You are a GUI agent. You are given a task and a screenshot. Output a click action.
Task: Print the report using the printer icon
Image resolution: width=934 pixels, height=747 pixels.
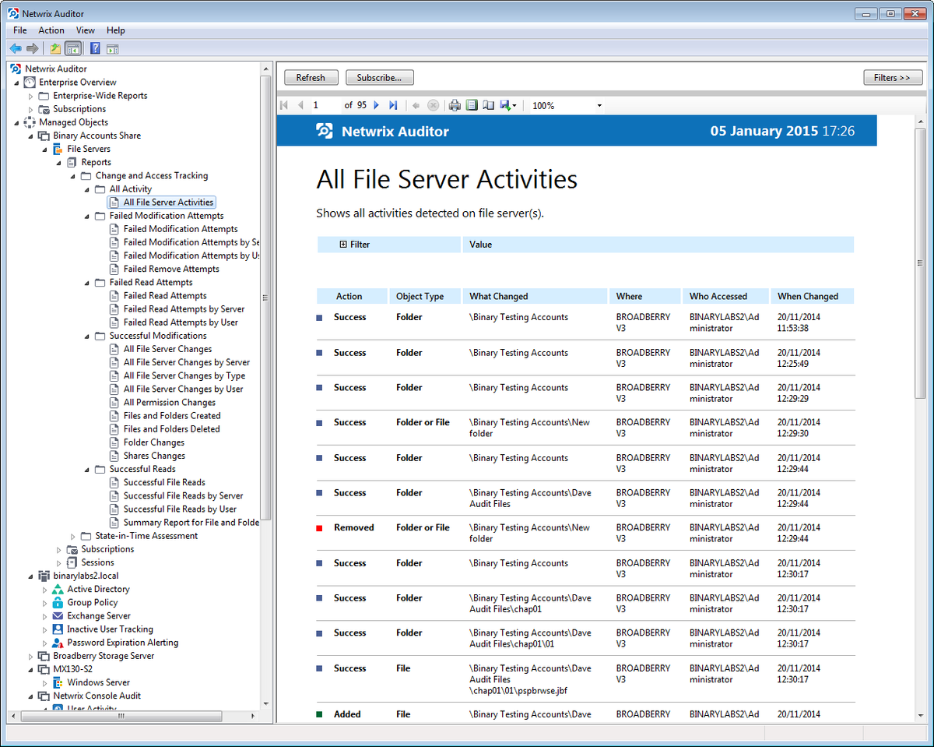pos(455,105)
